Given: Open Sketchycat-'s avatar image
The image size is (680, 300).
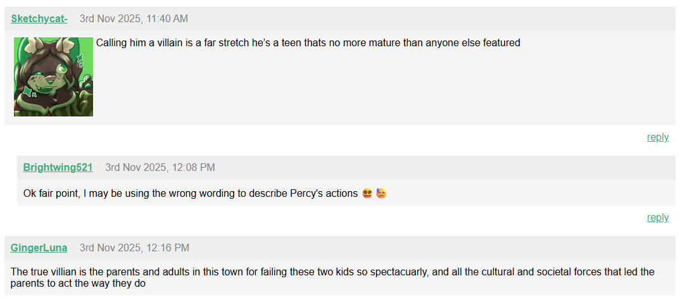Looking at the screenshot, I should click(53, 77).
